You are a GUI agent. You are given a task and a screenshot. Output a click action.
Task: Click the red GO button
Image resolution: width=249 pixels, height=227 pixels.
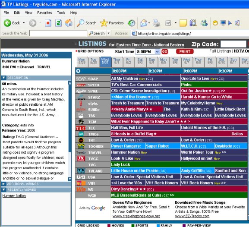(165, 52)
